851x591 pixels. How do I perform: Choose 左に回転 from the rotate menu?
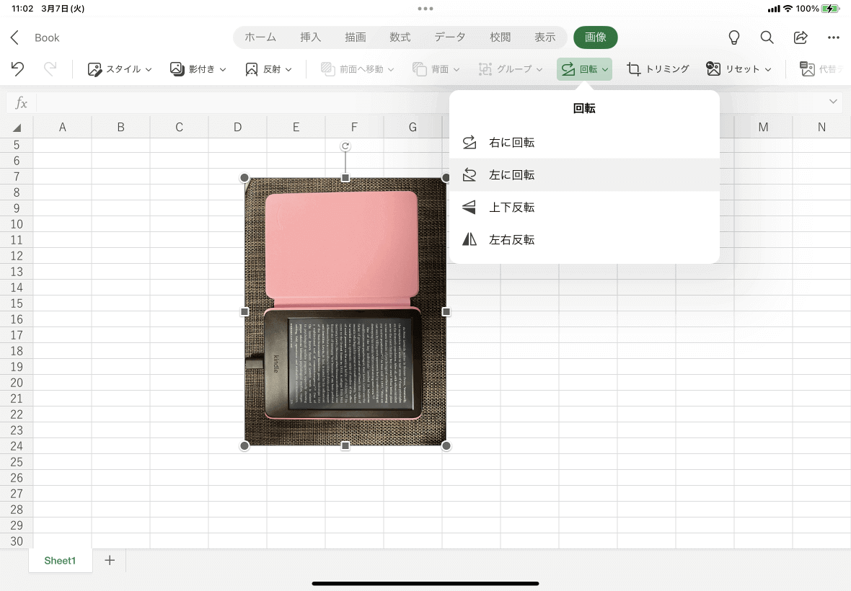point(584,174)
